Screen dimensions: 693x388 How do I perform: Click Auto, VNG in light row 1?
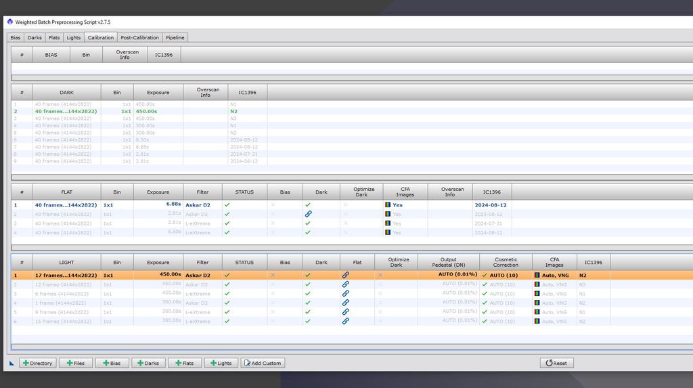point(555,275)
